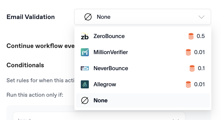Click the credits coin icon on the NeverBounce row

click(192, 68)
